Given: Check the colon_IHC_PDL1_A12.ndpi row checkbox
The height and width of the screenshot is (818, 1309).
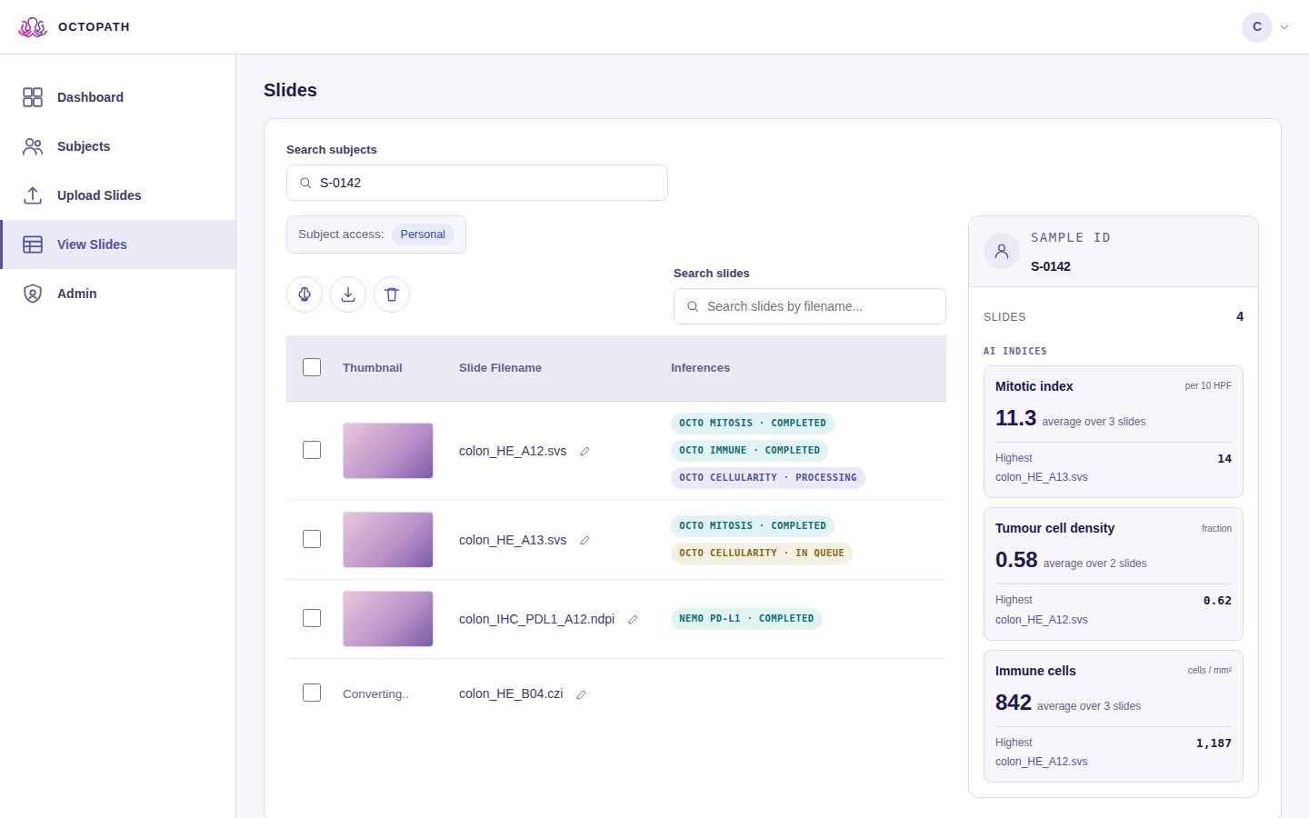Looking at the screenshot, I should 312,618.
